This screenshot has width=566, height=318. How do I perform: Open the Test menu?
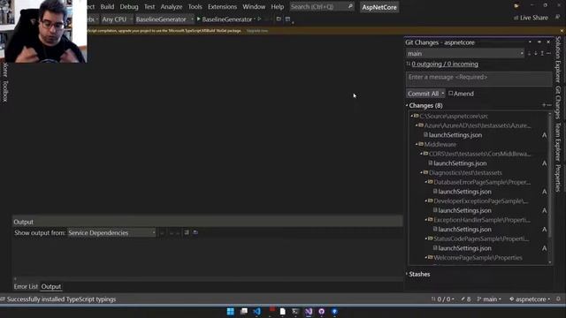tap(149, 7)
